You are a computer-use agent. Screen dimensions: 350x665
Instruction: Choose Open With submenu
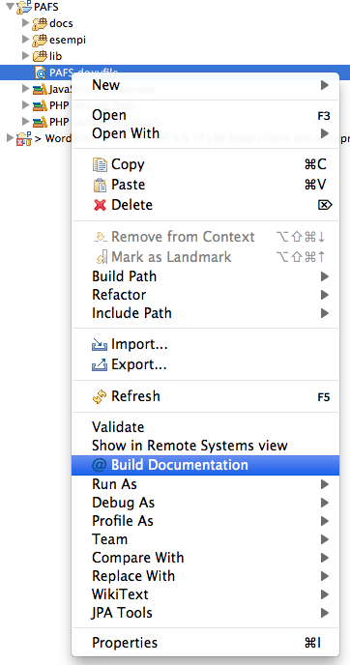(x=205, y=133)
